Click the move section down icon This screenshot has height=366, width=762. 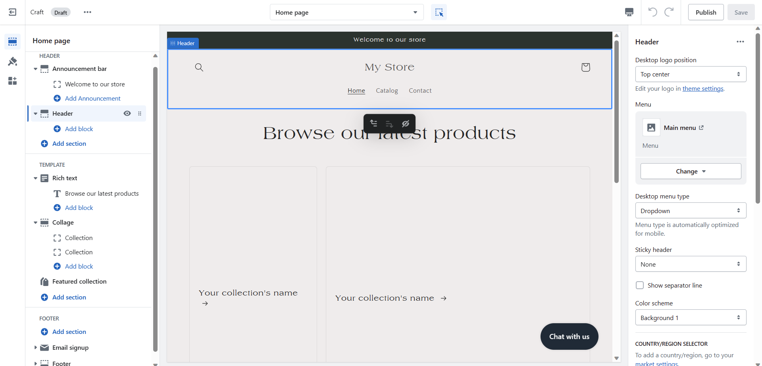(x=389, y=124)
